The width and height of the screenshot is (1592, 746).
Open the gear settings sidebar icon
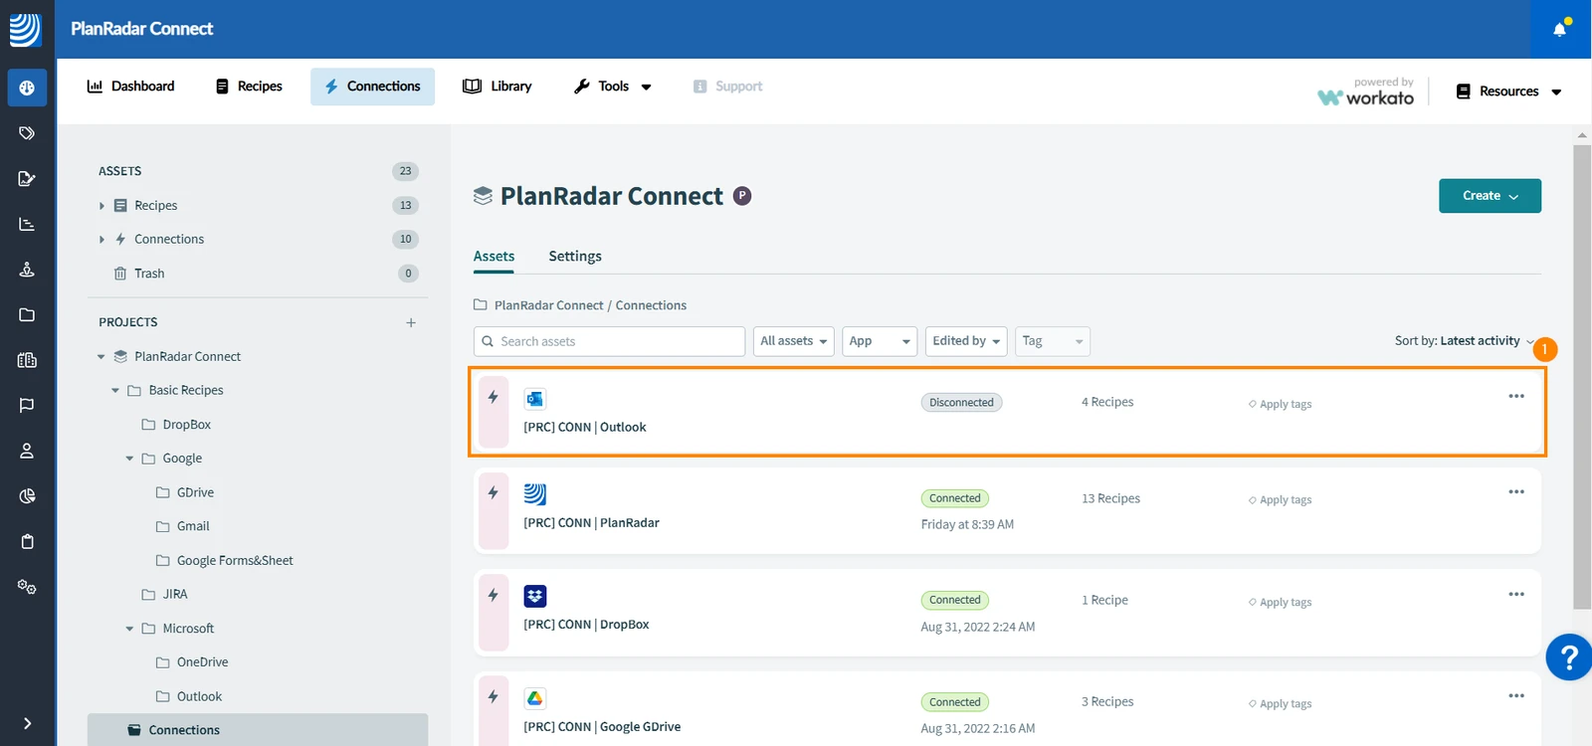pos(27,587)
